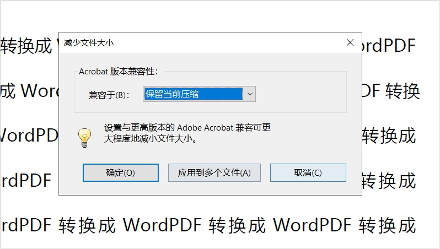Select the 保留当前压缩 combo box field
The image size is (440, 249).
[199, 94]
